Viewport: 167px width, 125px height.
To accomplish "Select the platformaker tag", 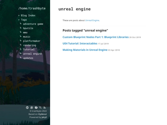I will (32, 41).
